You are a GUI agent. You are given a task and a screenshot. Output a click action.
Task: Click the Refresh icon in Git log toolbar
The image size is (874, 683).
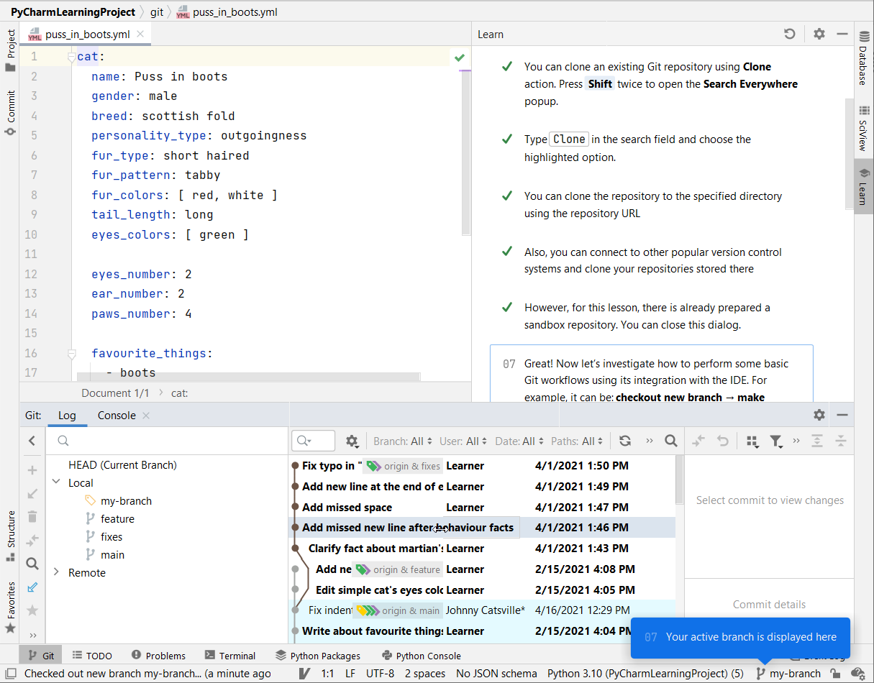625,441
